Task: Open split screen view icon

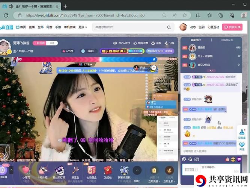Action: click(198, 15)
